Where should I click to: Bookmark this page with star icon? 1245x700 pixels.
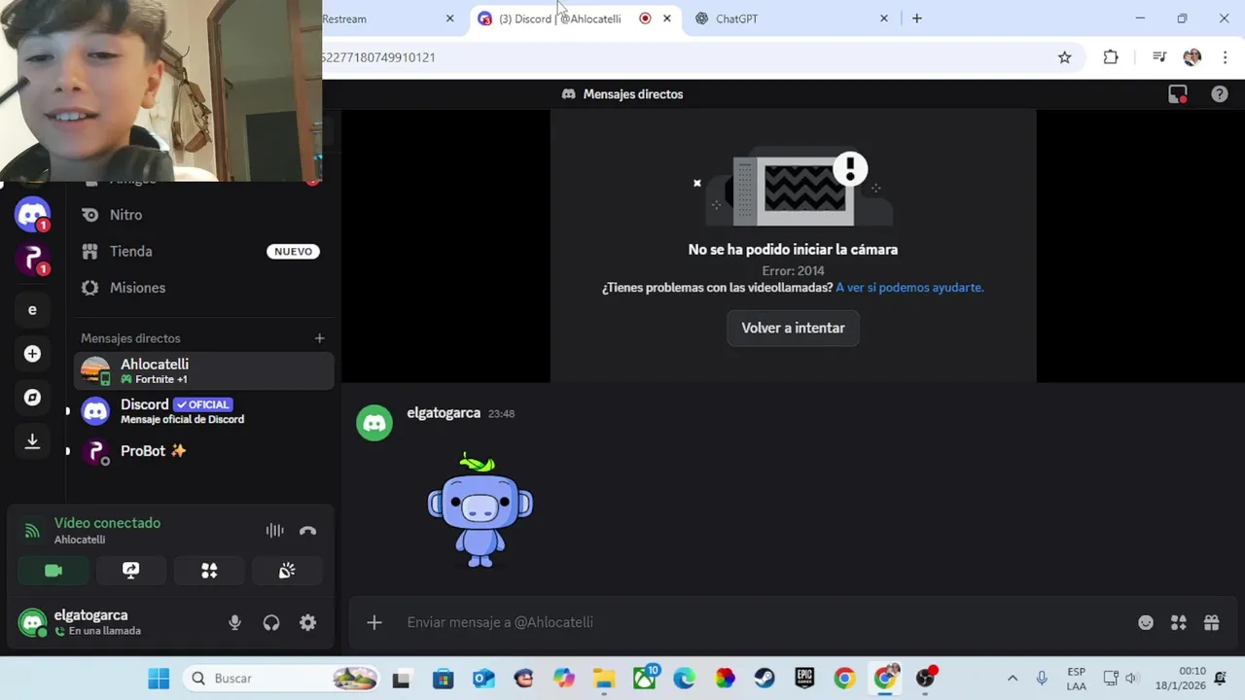(x=1064, y=57)
